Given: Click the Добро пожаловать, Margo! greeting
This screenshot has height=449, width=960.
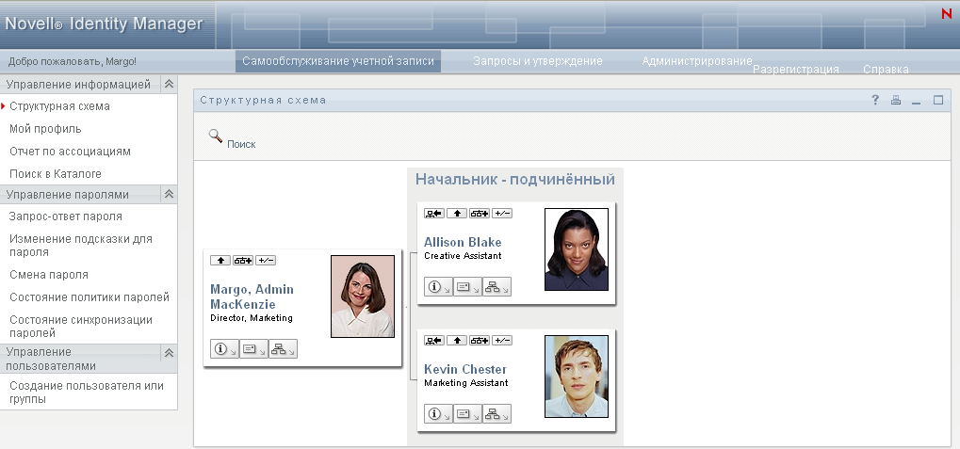Looking at the screenshot, I should coord(73,62).
